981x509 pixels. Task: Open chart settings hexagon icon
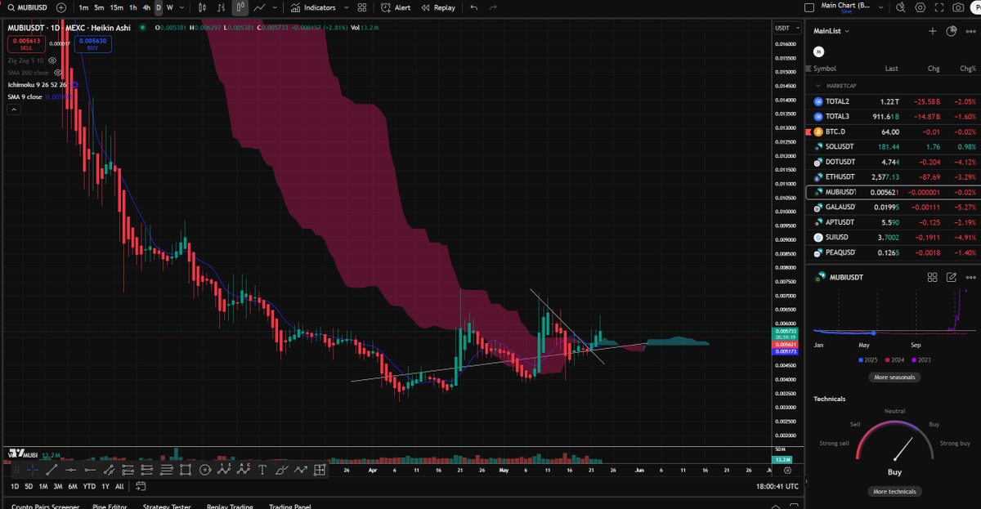[921, 7]
